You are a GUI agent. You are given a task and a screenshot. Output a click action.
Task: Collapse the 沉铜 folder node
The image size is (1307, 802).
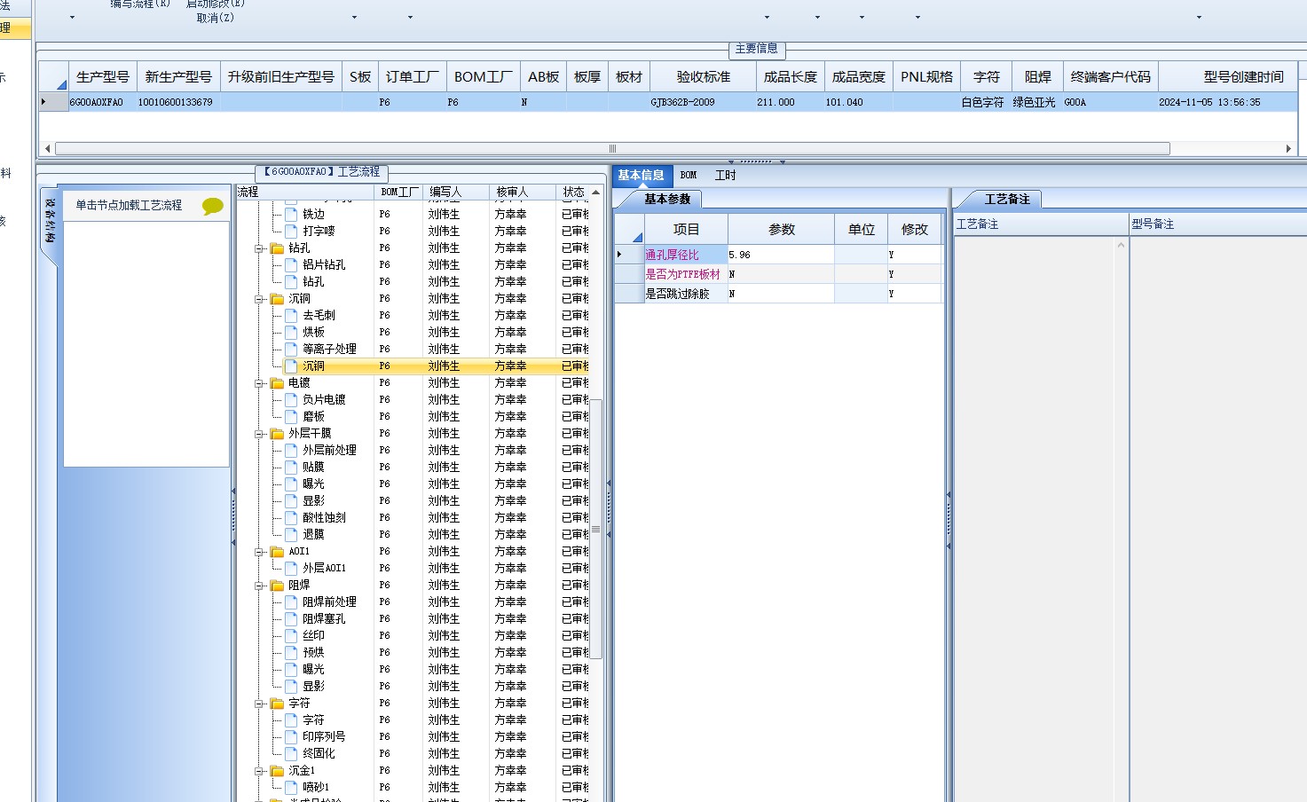pos(260,299)
